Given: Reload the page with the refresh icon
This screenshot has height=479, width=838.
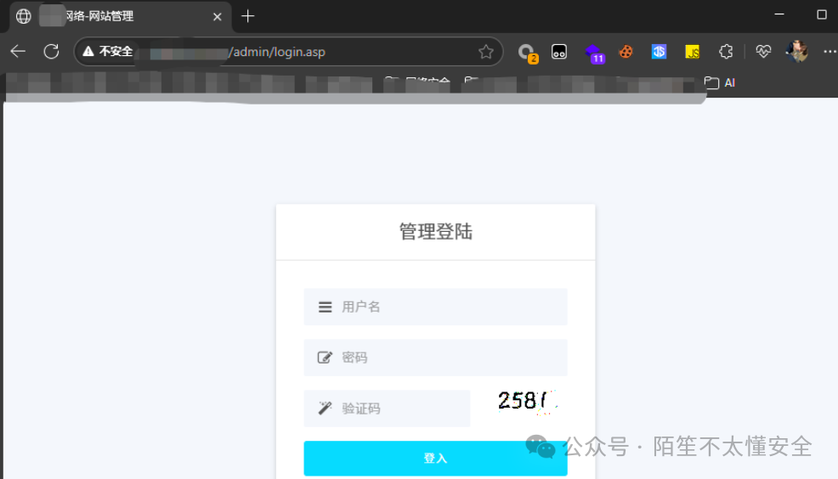Looking at the screenshot, I should pyautogui.click(x=51, y=51).
